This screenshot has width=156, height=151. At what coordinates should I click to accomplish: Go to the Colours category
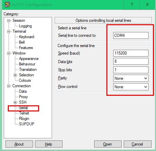[25, 80]
